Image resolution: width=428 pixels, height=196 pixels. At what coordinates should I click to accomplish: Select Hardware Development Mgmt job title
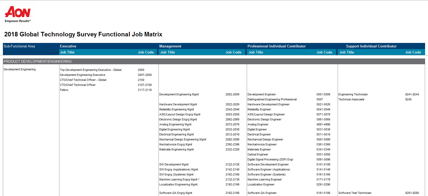coord(178,104)
